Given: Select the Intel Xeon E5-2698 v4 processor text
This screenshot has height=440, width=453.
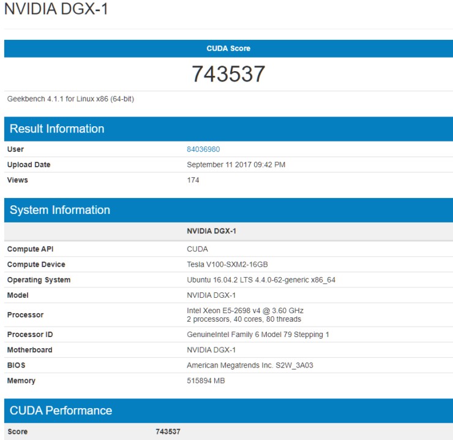Looking at the screenshot, I should pyautogui.click(x=245, y=311).
